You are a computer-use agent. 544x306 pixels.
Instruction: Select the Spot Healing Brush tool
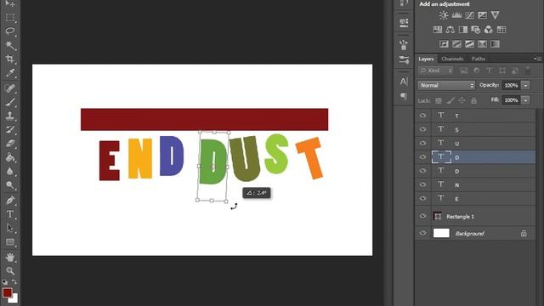tap(9, 88)
